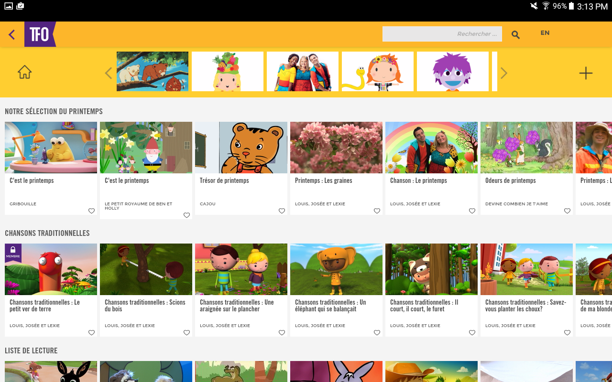Tap the purple back arrow
The height and width of the screenshot is (382, 612).
(12, 34)
